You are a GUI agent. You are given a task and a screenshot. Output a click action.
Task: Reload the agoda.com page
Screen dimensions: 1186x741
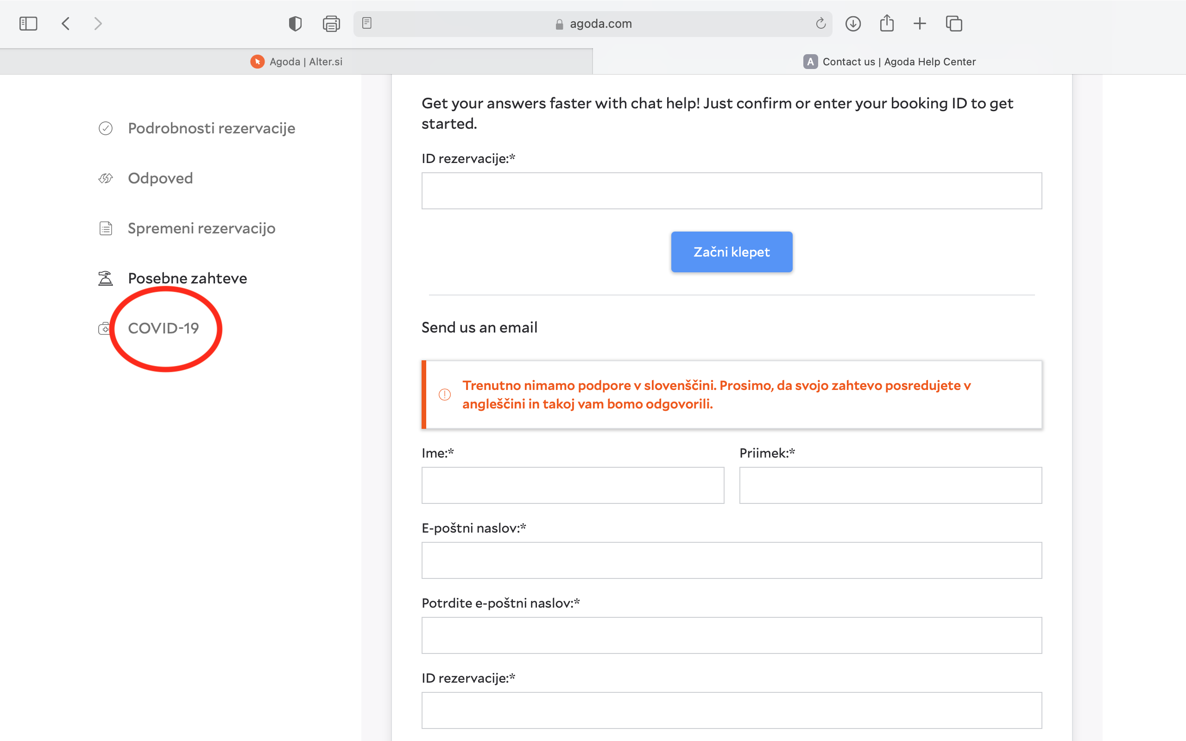821,23
